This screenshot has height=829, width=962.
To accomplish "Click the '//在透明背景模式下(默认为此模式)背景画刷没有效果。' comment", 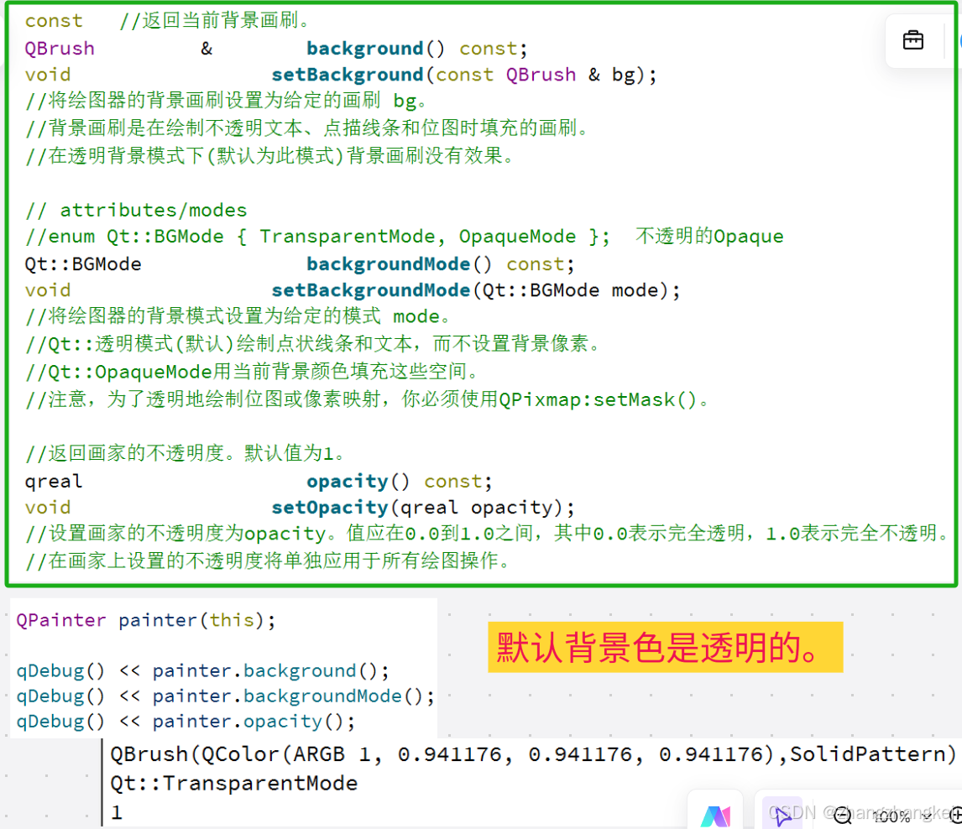I will pyautogui.click(x=270, y=156).
